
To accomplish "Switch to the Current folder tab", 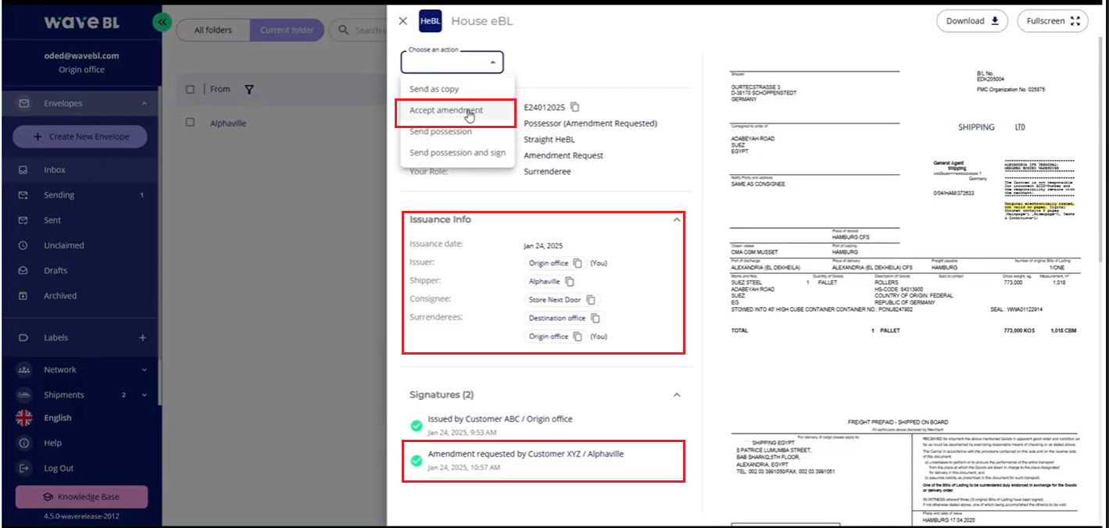I will 287,30.
